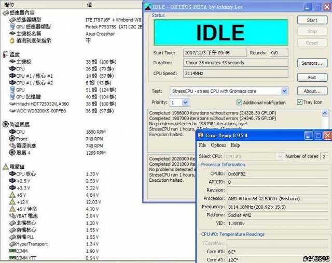The height and width of the screenshot is (263, 332).
Task: Click the cooling fans section icon
Action: 6,124
